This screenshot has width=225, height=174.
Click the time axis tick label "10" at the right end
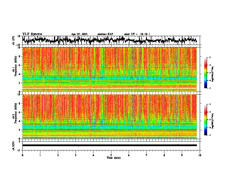pyautogui.click(x=200, y=155)
